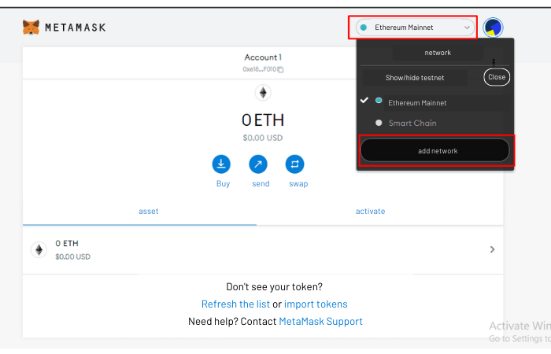This screenshot has height=354, width=551.
Task: Switch to the activate tab
Action: coord(371,211)
